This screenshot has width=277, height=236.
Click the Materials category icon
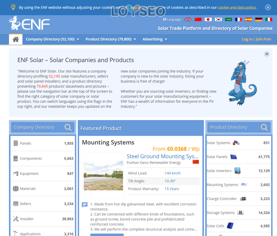15,189
